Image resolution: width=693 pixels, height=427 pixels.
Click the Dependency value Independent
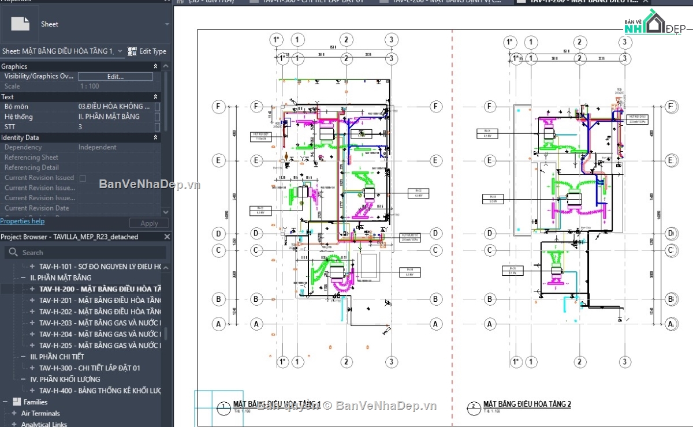click(x=115, y=147)
